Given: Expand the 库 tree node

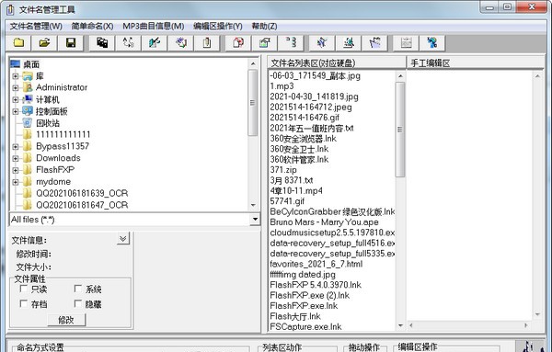Looking at the screenshot, I should click(x=15, y=76).
